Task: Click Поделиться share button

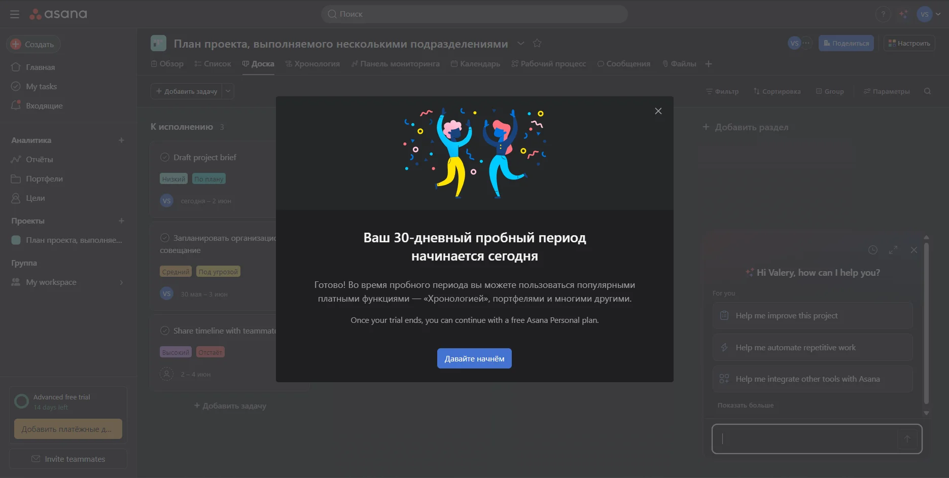Action: (846, 43)
